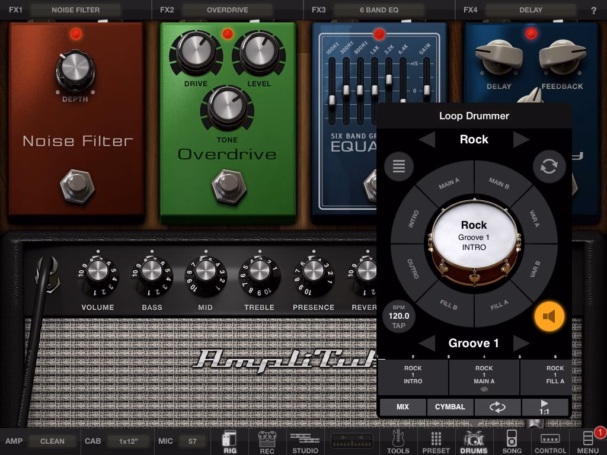This screenshot has height=455, width=607.
Task: Open the PRESET grid icon
Action: tap(436, 442)
